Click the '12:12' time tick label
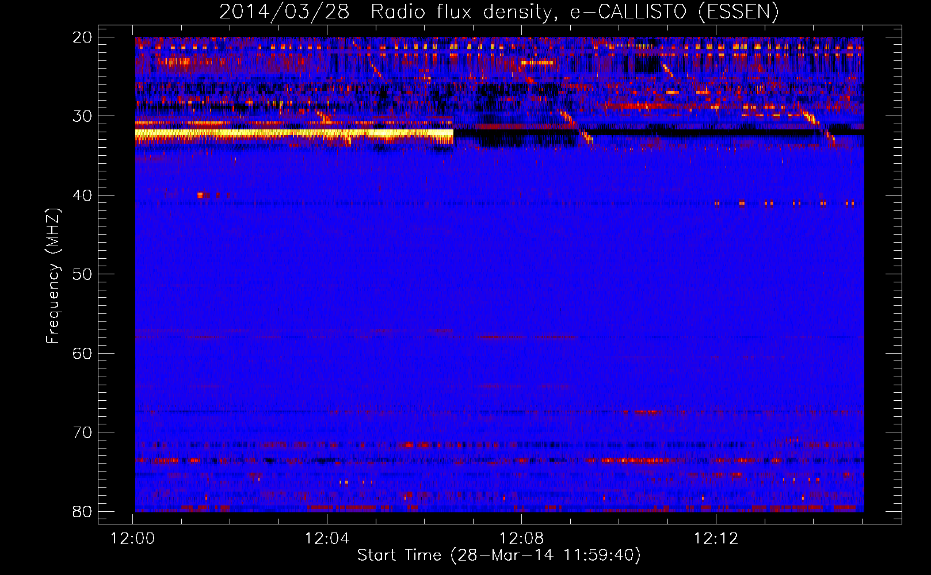931x575 pixels. (716, 539)
